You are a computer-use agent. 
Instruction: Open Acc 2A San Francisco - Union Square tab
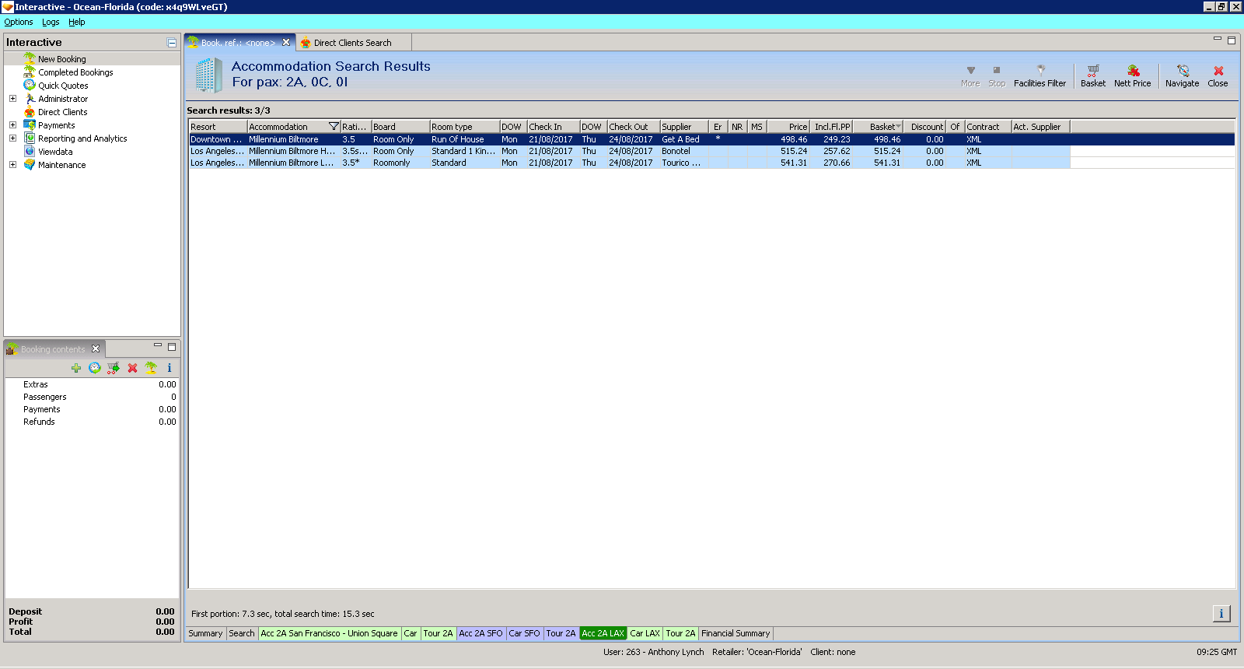(329, 633)
